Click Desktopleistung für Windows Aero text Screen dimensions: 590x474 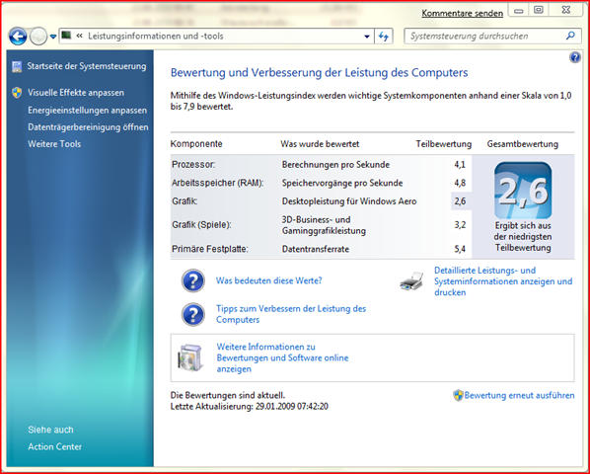[349, 201]
